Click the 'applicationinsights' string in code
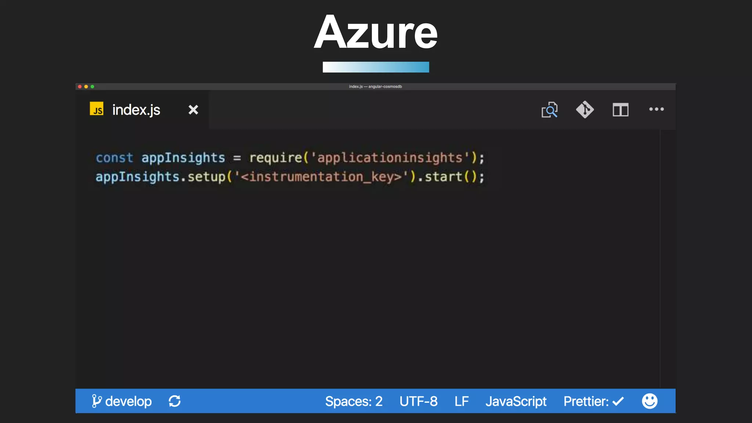This screenshot has width=752, height=423. 390,158
